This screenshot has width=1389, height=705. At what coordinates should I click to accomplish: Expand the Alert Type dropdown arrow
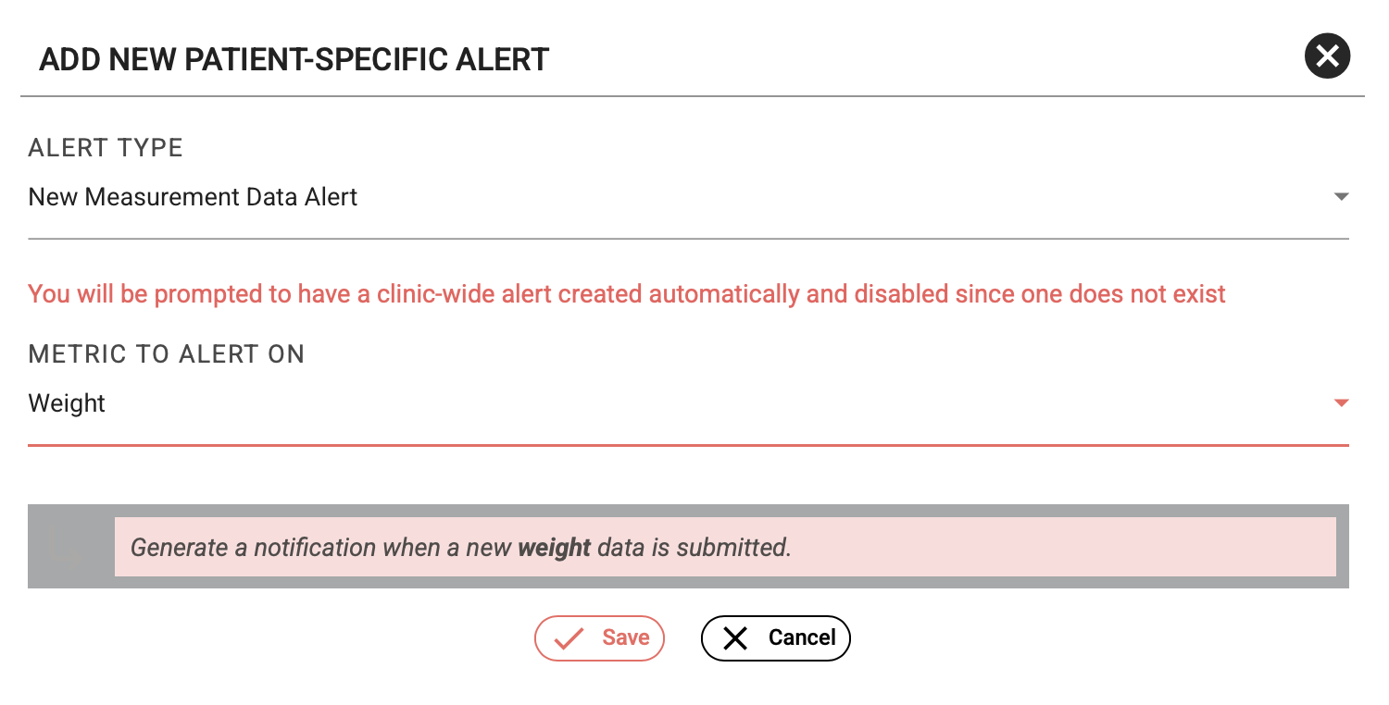click(x=1341, y=197)
